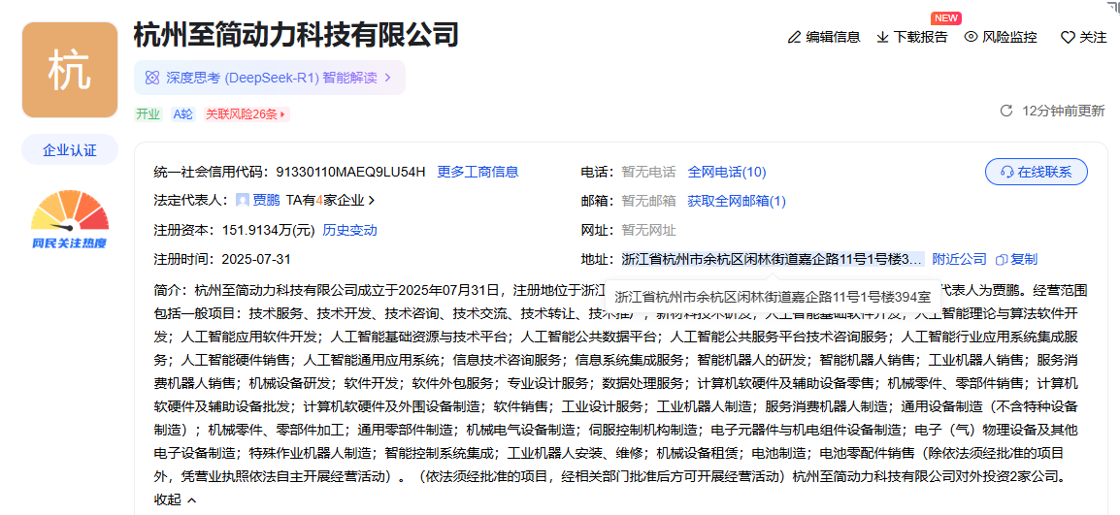
Task: Click the orange 杭 company logo
Action: pyautogui.click(x=69, y=70)
